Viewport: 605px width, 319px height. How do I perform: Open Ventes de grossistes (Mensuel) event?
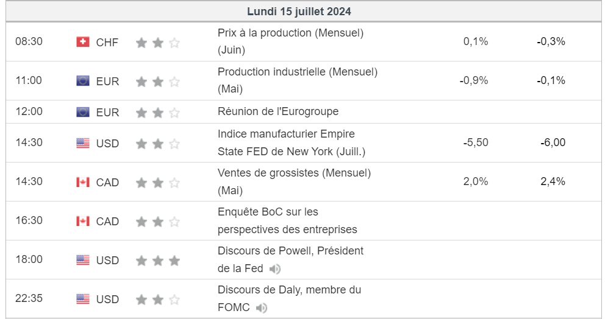coord(294,181)
